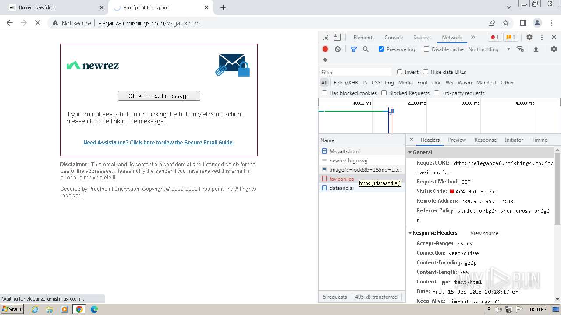561x315 pixels.
Task: Switch to the Console tab
Action: pos(394,38)
